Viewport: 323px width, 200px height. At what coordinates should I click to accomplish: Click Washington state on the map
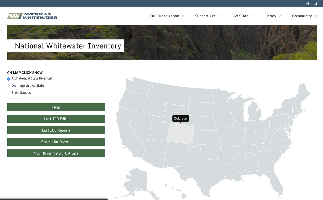(138, 86)
